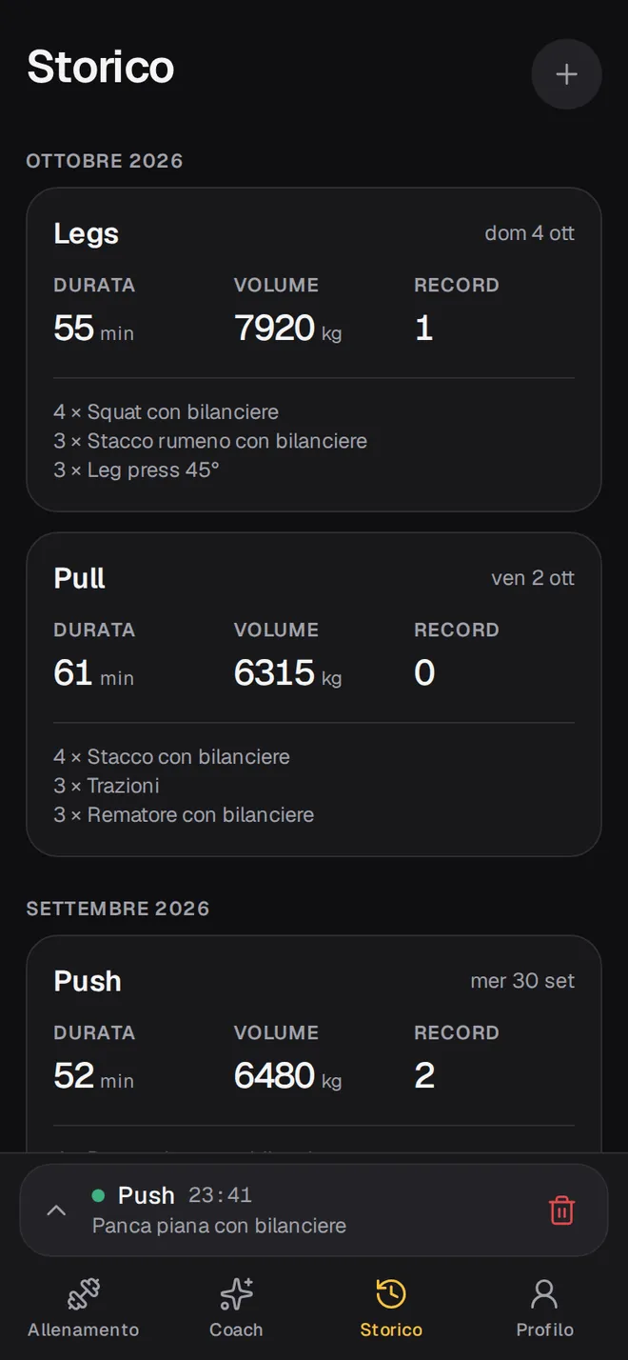
Task: Delete the active Push workout with trash icon
Action: tap(562, 1210)
